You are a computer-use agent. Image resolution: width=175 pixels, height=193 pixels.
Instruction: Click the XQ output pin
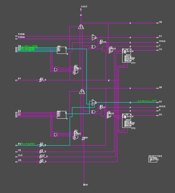[157, 115]
